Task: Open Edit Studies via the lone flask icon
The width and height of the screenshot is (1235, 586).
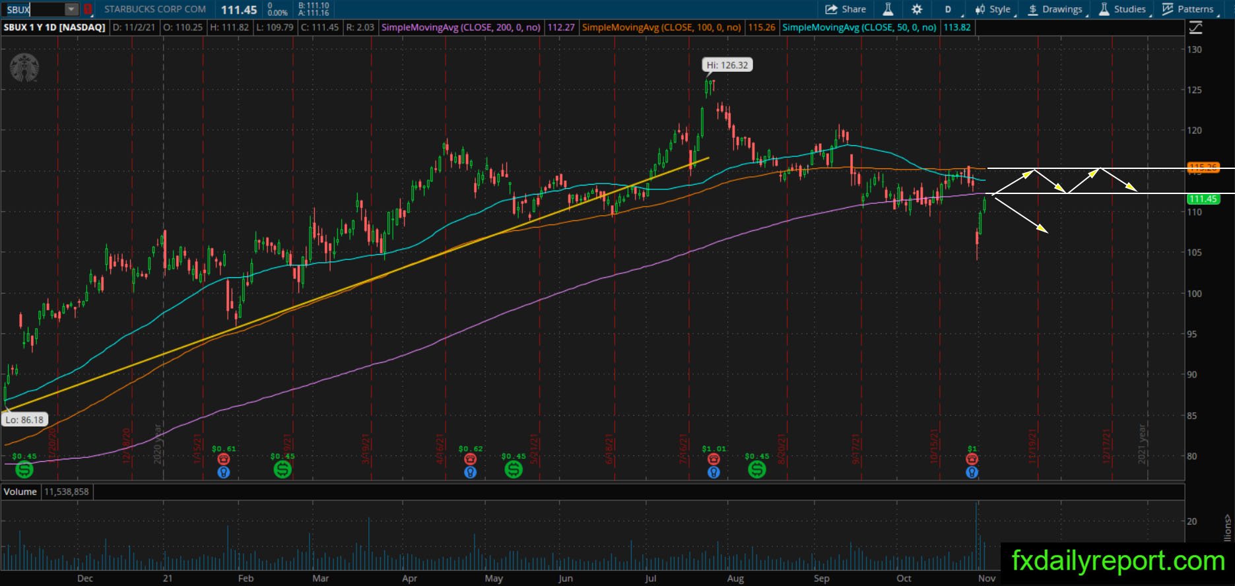Action: [888, 9]
